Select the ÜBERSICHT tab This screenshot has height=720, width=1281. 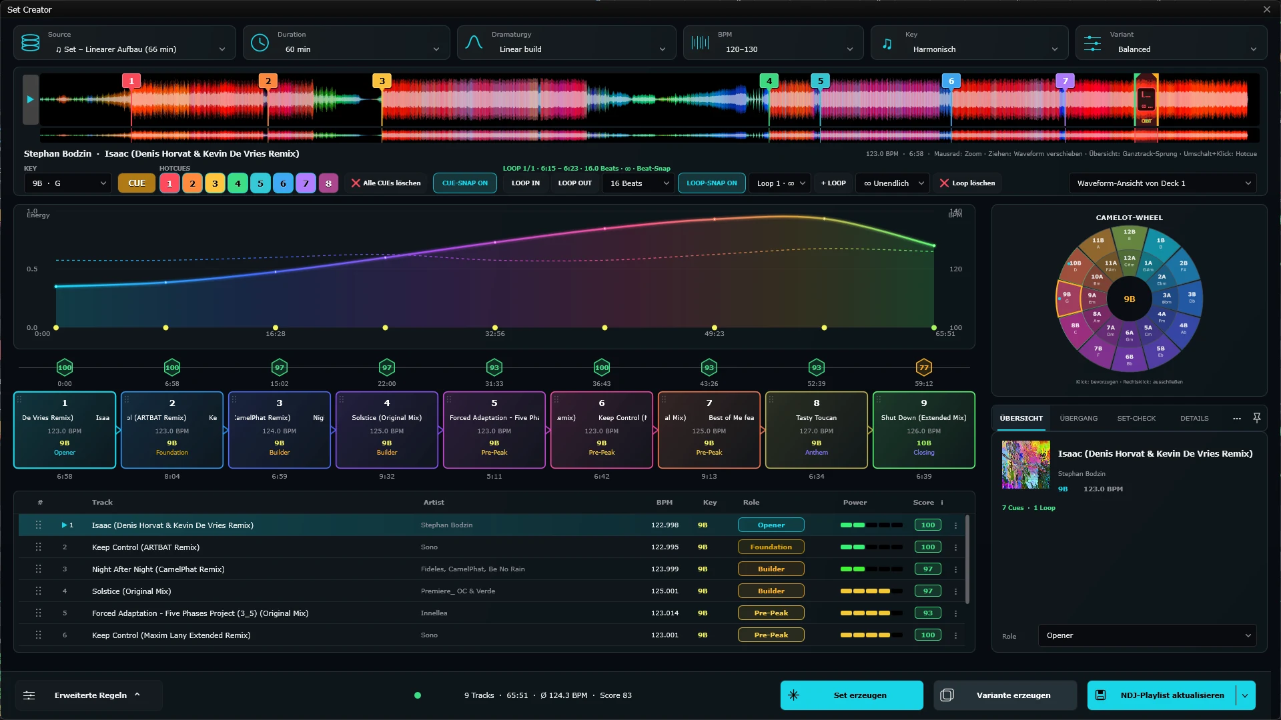pos(1021,419)
